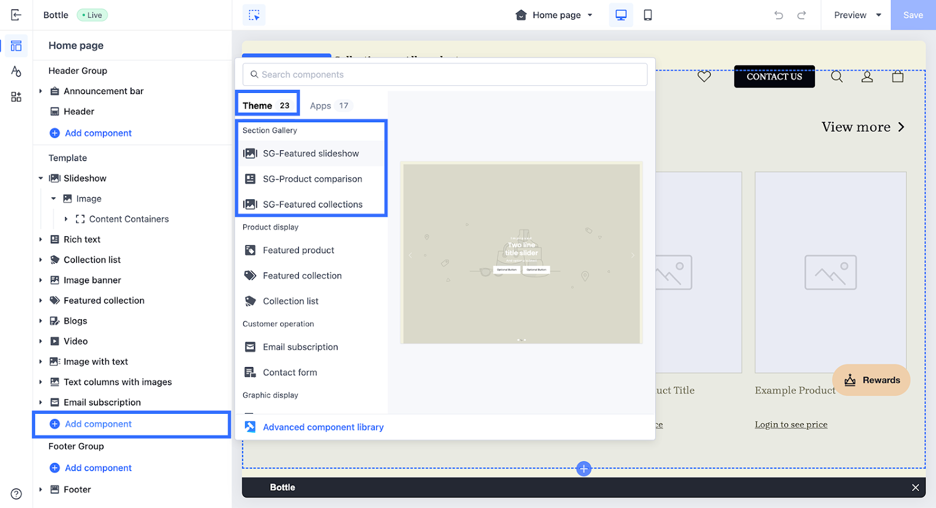Choose SG-Featured slideshow component
This screenshot has height=508, width=936.
point(311,154)
